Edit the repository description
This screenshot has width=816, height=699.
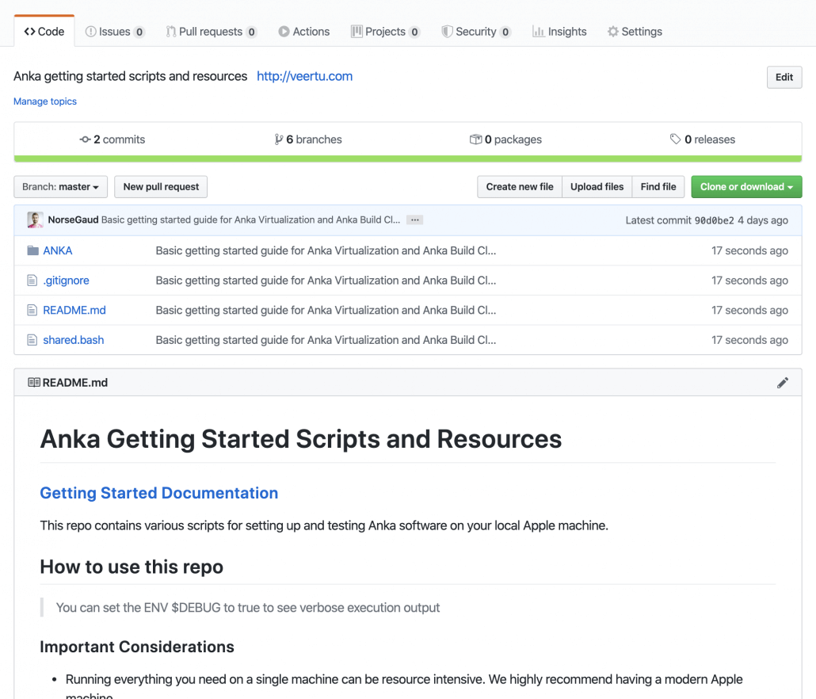[x=784, y=77]
